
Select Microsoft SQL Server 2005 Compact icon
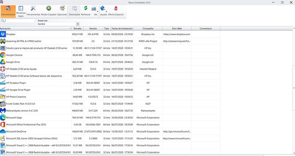(3, 138)
